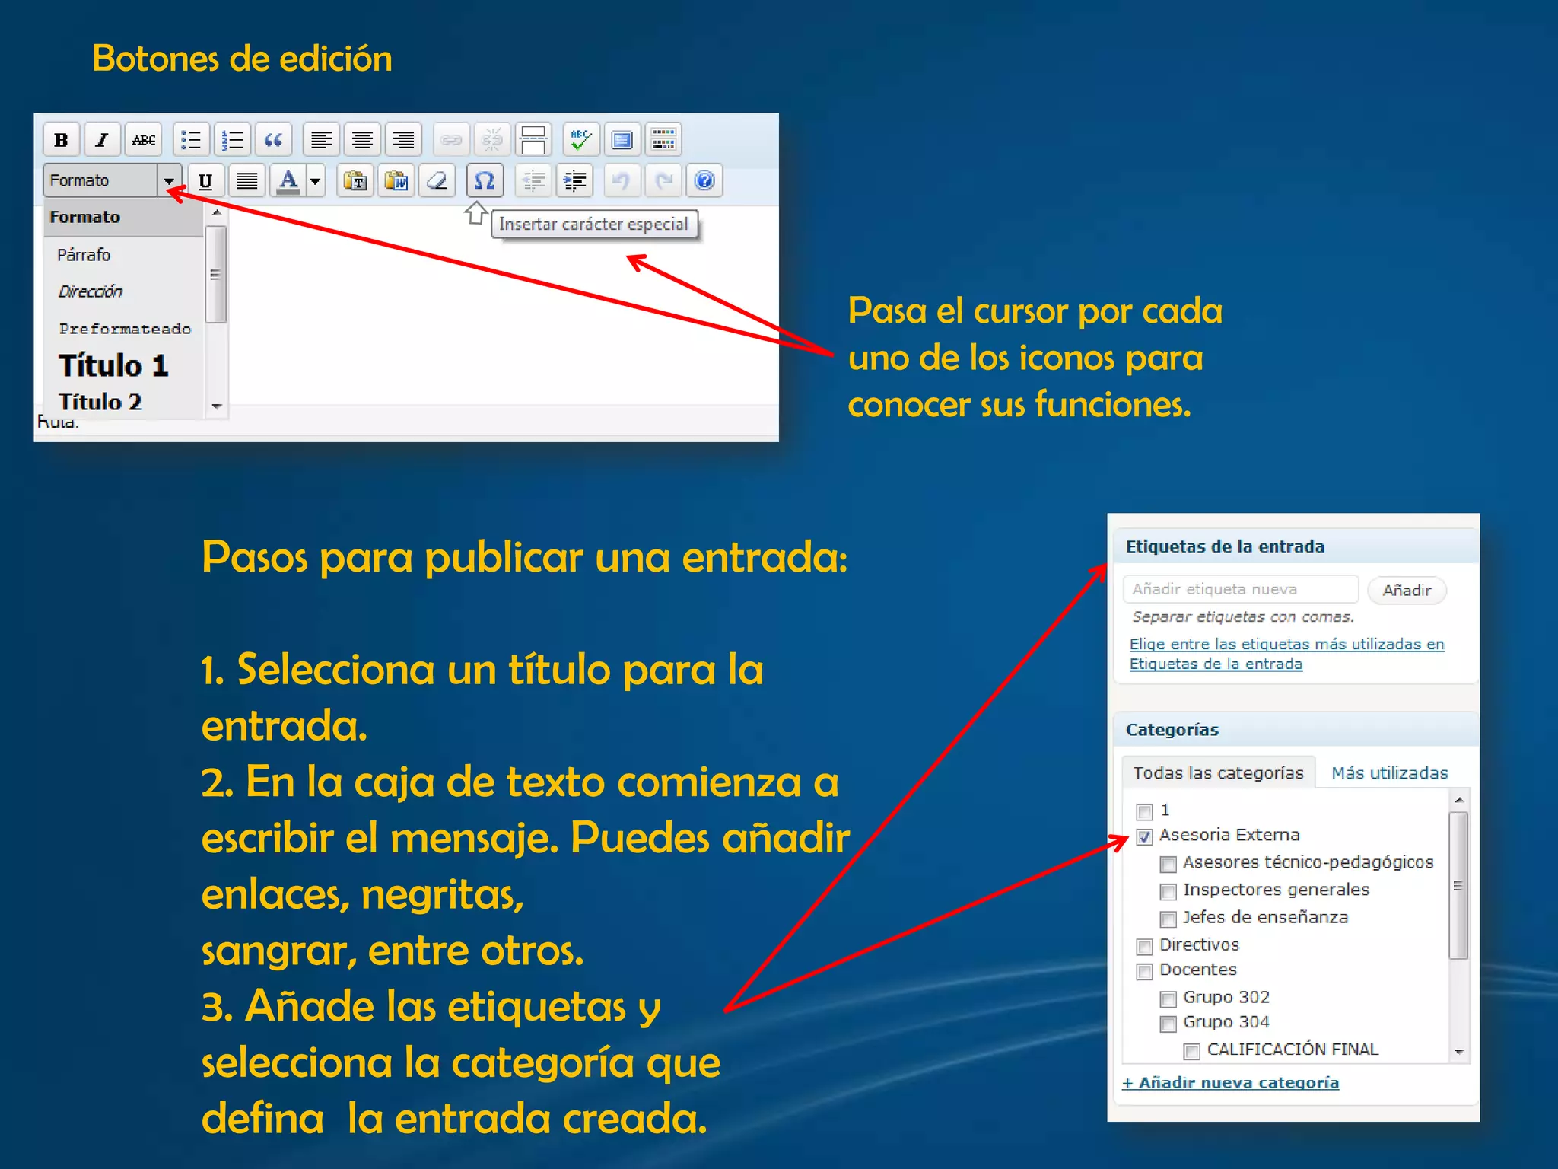Center align the text

[362, 140]
